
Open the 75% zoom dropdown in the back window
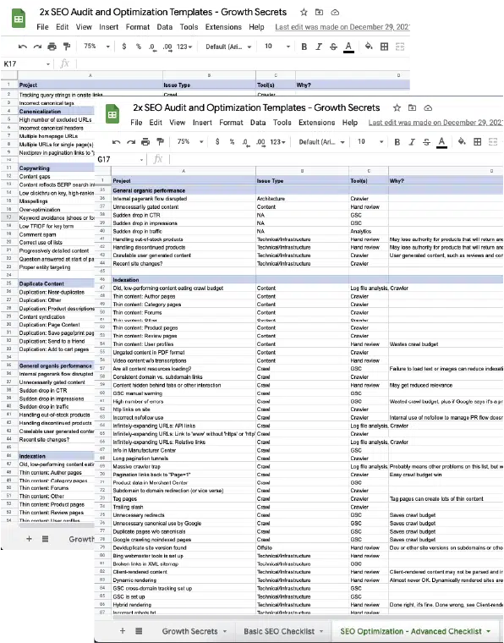(x=96, y=47)
